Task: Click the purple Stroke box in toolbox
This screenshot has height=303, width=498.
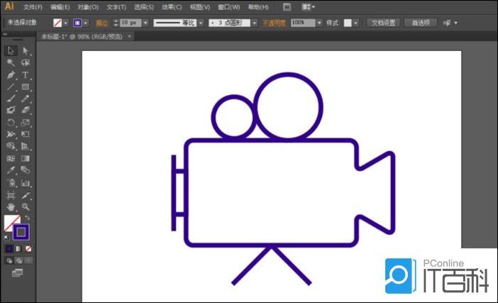Action: click(x=21, y=232)
